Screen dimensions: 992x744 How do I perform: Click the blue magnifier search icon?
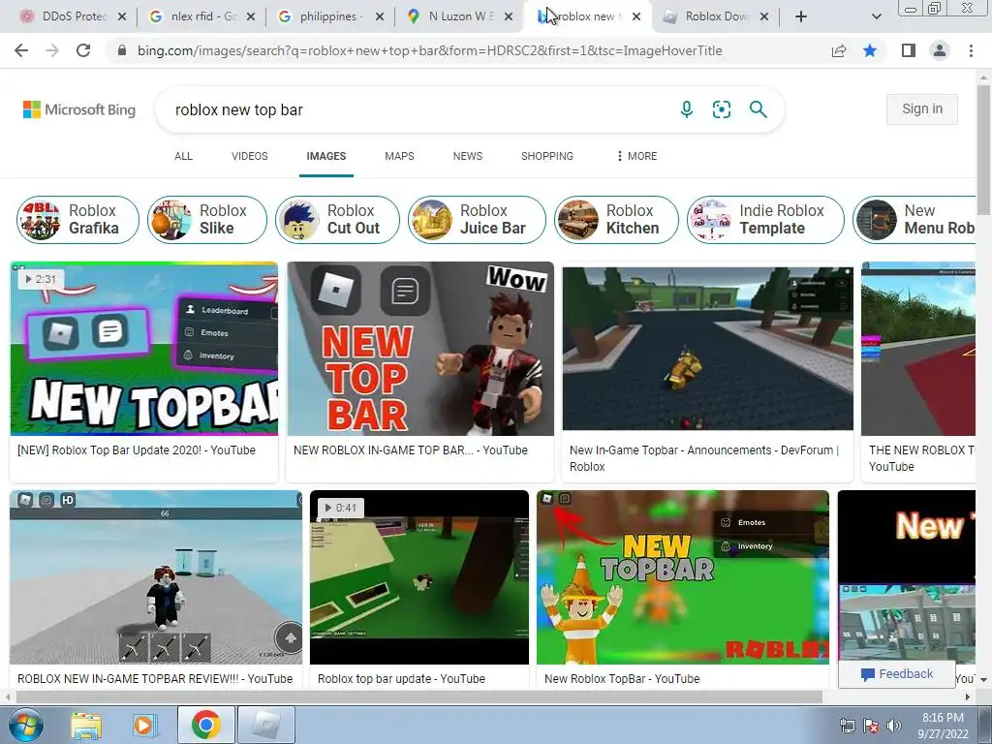(x=758, y=109)
